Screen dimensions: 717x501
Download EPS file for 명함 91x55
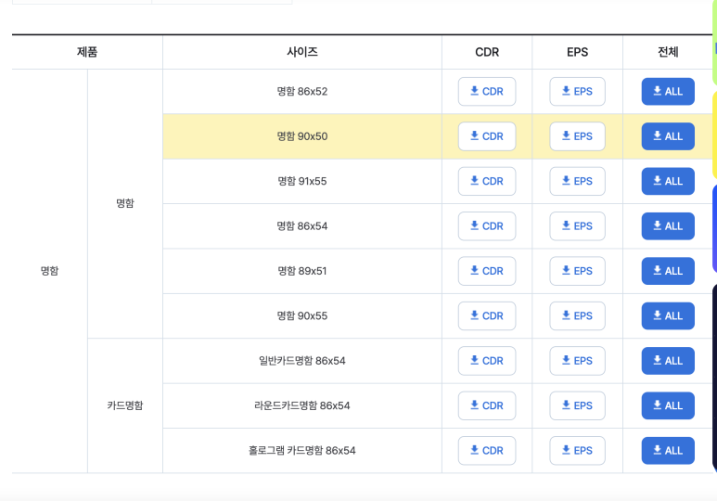(x=577, y=181)
